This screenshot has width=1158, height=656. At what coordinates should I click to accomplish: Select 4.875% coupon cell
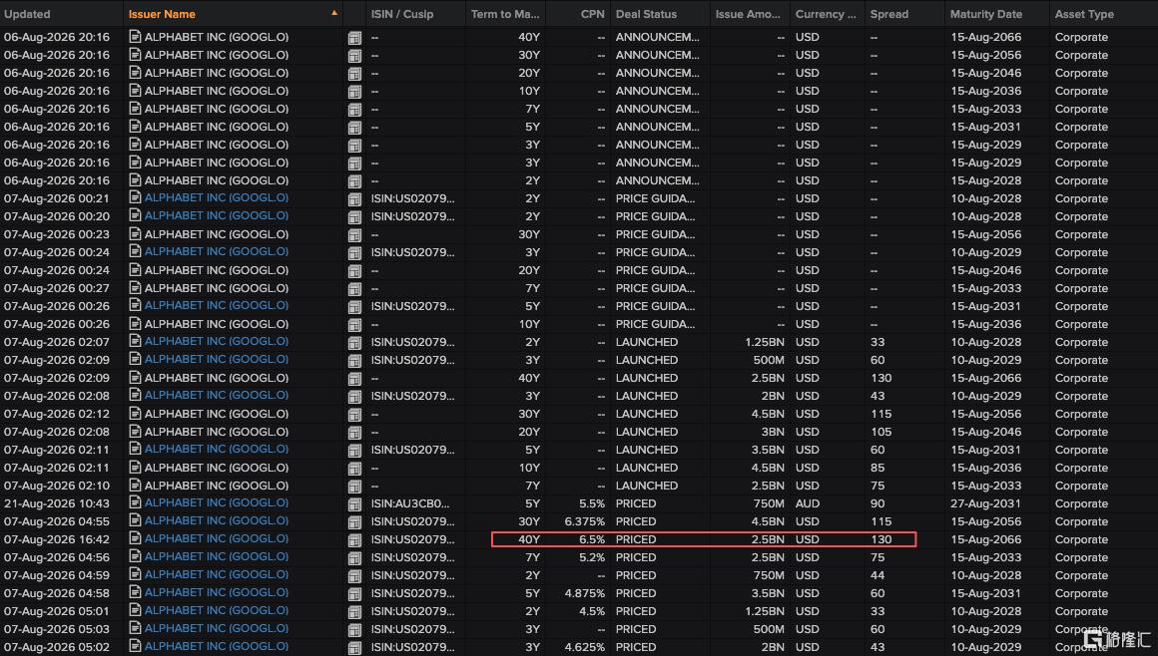(584, 593)
